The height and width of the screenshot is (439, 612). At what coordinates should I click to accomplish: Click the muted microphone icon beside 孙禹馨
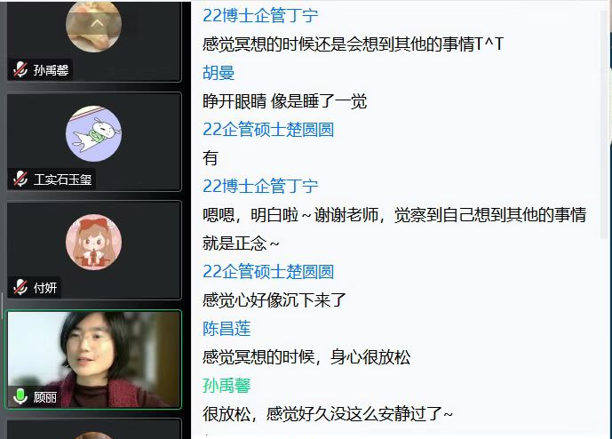20,70
